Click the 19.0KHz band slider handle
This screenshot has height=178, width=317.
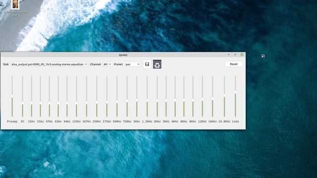click(x=224, y=95)
